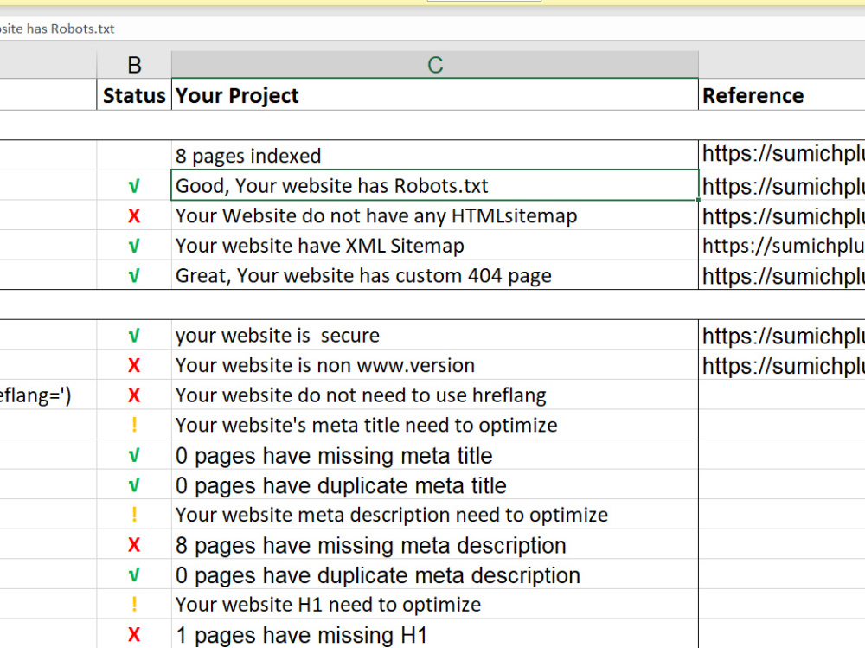Screen dimensions: 865x648
Task: Open the reference link in the HTMLsitemap row
Action: click(x=784, y=216)
